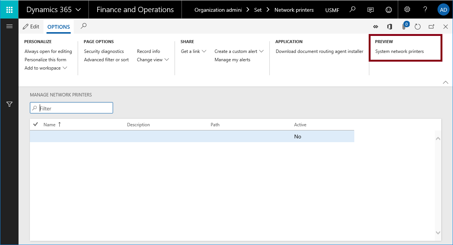Toggle the row selection checkmark in the grid header
This screenshot has height=245, width=453.
[x=36, y=124]
